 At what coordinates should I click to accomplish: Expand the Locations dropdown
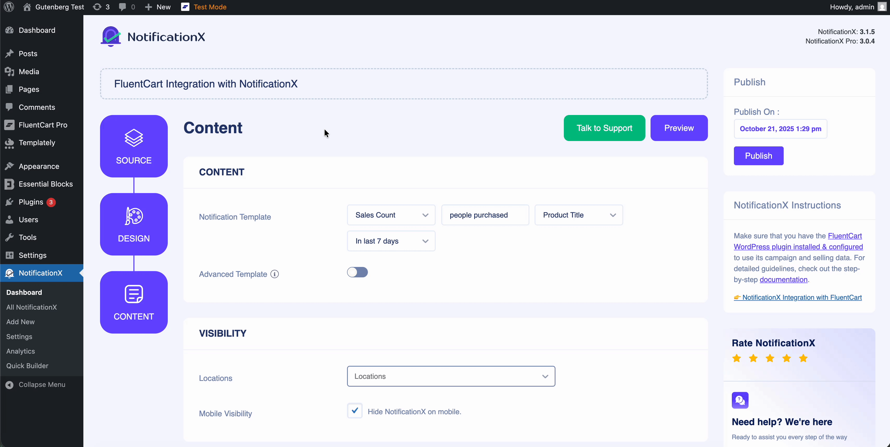(451, 376)
